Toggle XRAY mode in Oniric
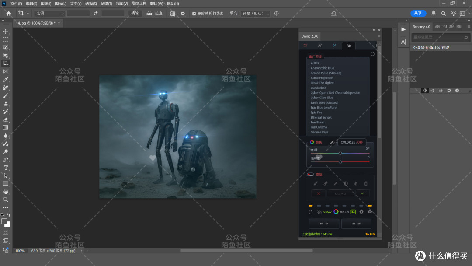 327,212
